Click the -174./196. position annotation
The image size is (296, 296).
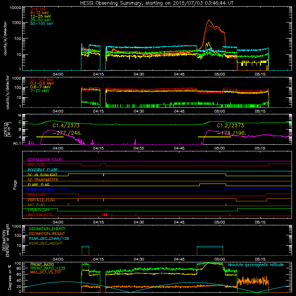232,133
